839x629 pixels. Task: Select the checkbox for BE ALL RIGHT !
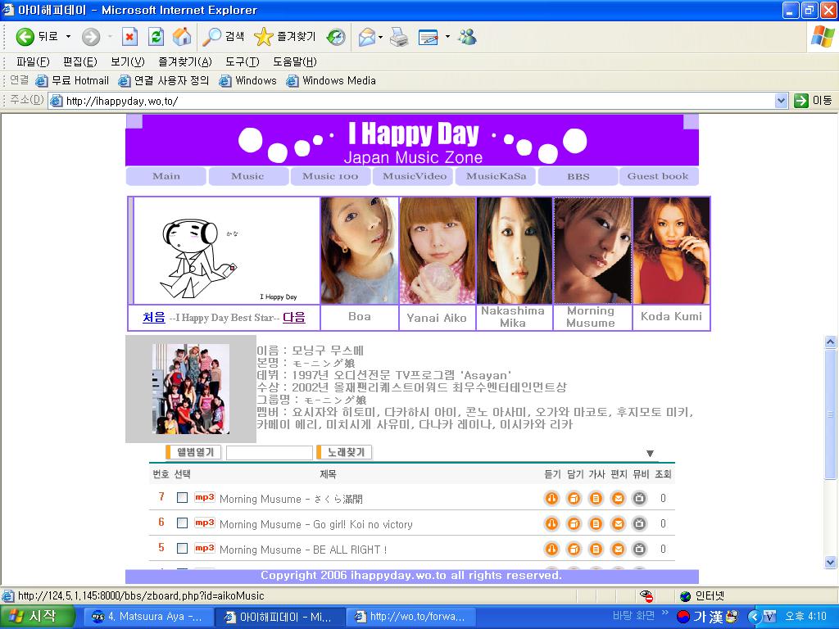(x=182, y=548)
